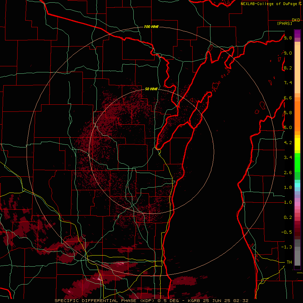
Task: Click the -1.3 color scale value
Action: [x=287, y=247]
